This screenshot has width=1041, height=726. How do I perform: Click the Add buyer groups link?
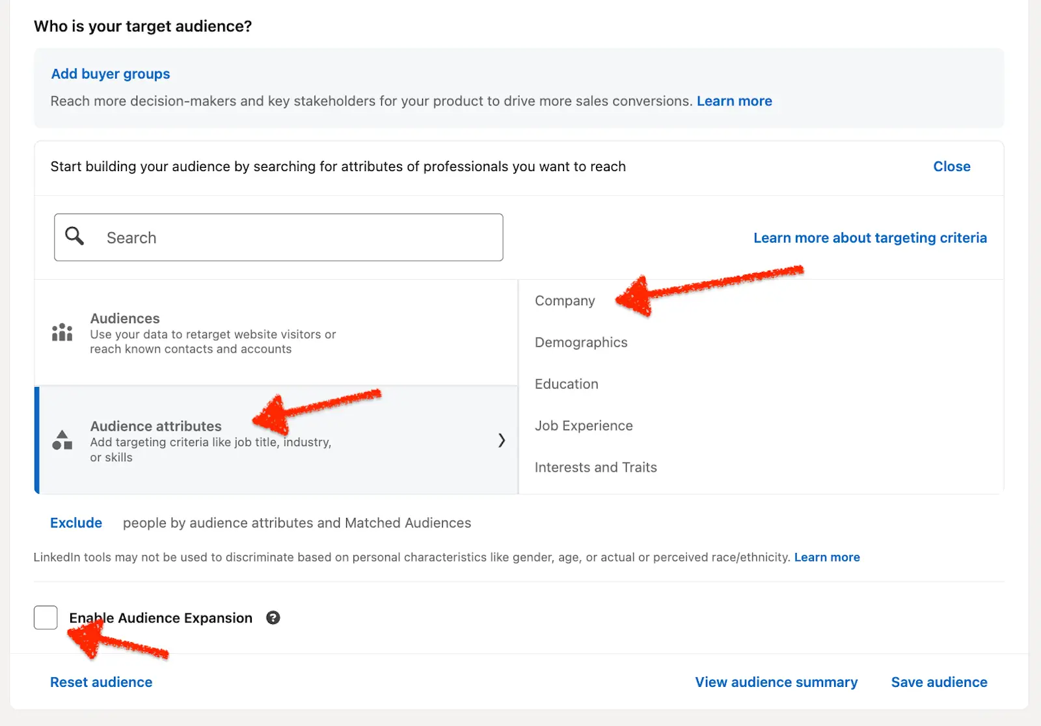111,74
